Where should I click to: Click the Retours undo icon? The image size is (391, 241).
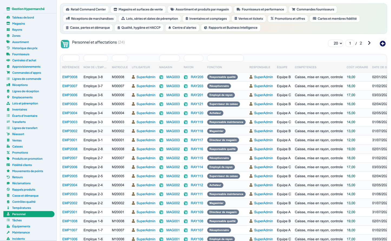8,177
